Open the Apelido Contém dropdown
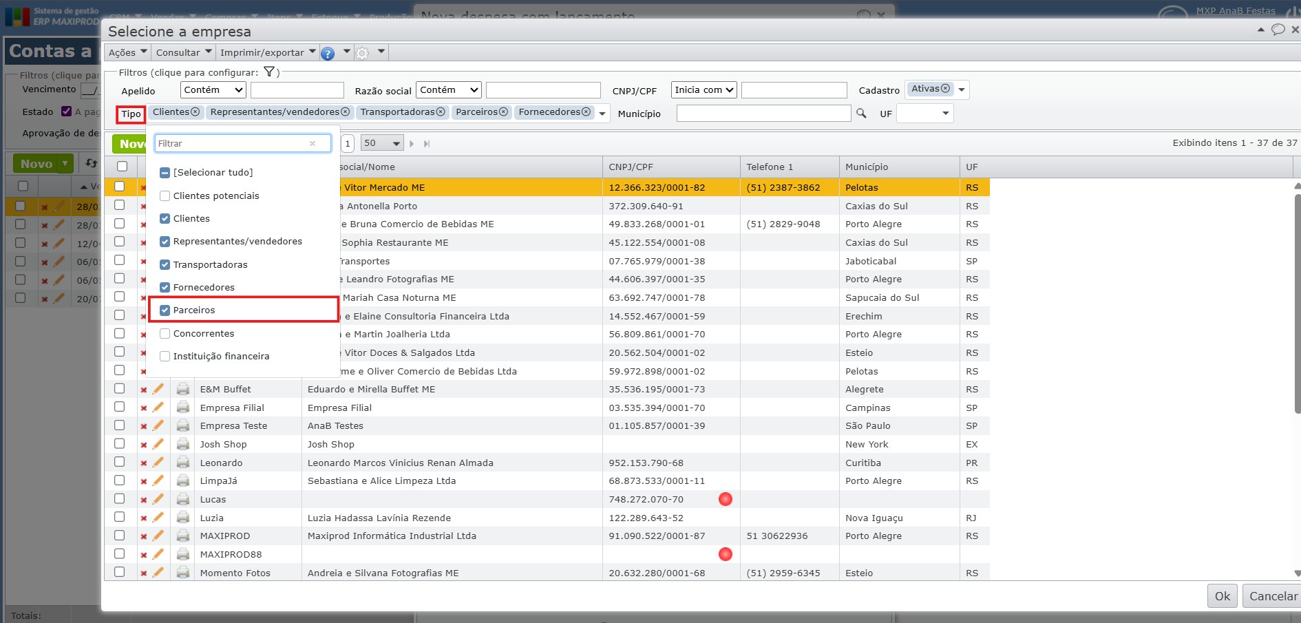This screenshot has width=1301, height=623. [213, 90]
